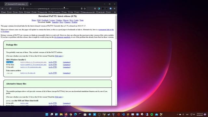
Task: Open the Meta educacion 2021 bookmarks folder
Action: click(88, 12)
